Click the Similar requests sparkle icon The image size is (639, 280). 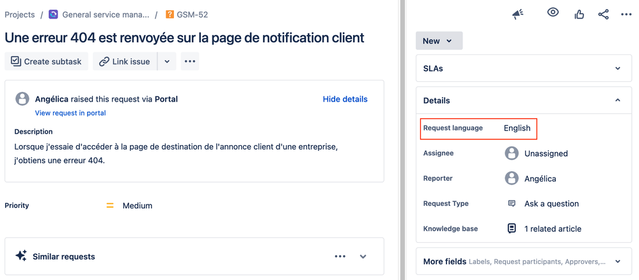[21, 256]
